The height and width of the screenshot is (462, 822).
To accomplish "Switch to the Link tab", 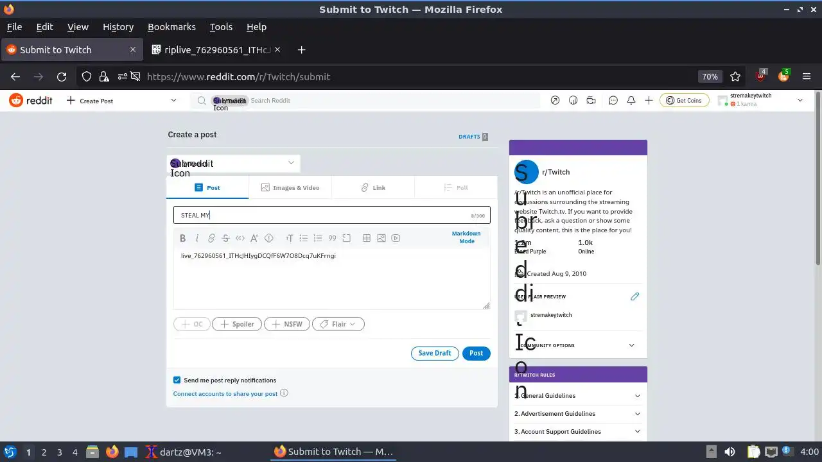I will point(373,187).
